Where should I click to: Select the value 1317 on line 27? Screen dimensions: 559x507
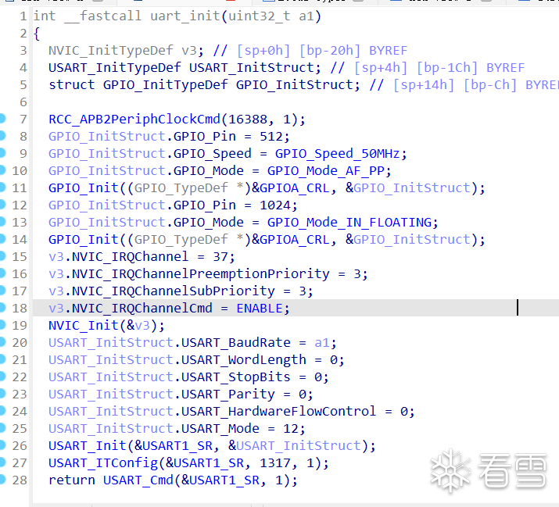[275, 463]
